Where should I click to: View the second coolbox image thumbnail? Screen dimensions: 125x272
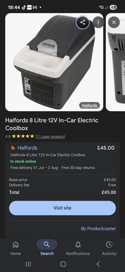(115, 62)
